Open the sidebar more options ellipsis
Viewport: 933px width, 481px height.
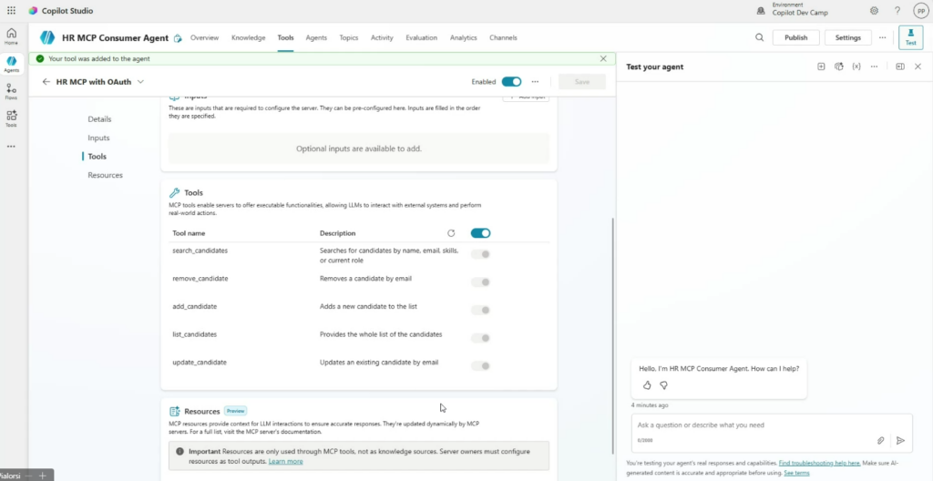(x=11, y=147)
